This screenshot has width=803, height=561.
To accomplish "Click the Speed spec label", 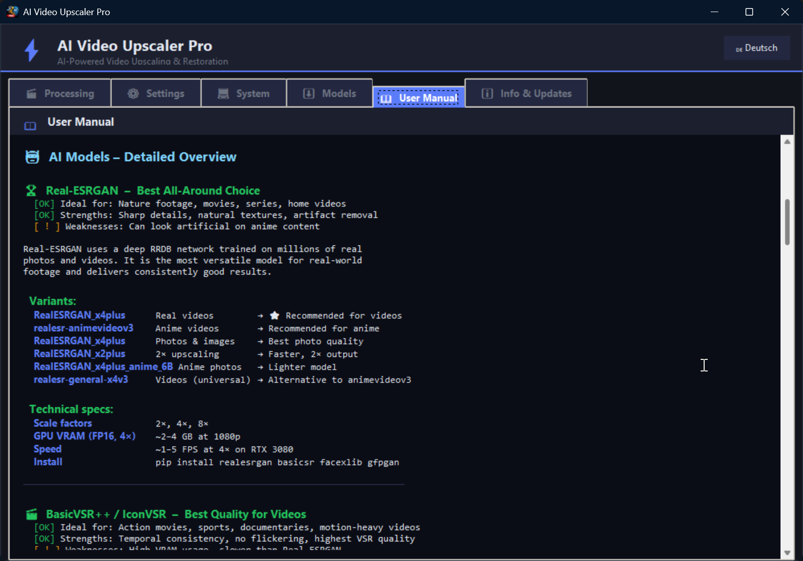I will tap(47, 449).
